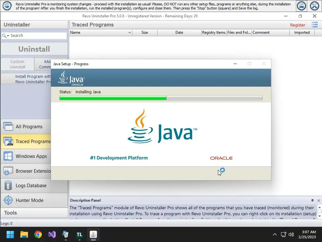Screen dimensions: 322x242
Task: Close the Description Panel
Action: pyautogui.click(x=319, y=200)
